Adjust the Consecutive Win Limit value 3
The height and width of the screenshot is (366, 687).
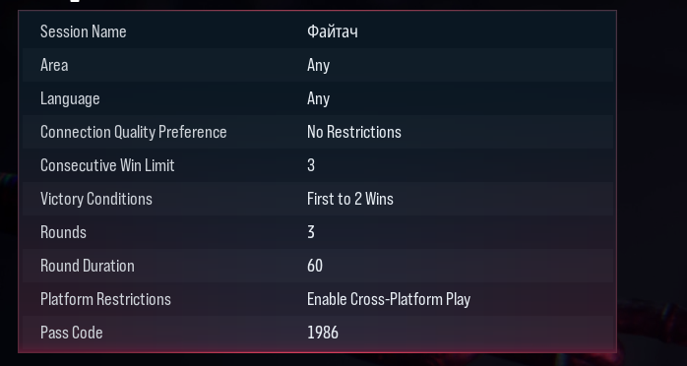coord(311,165)
